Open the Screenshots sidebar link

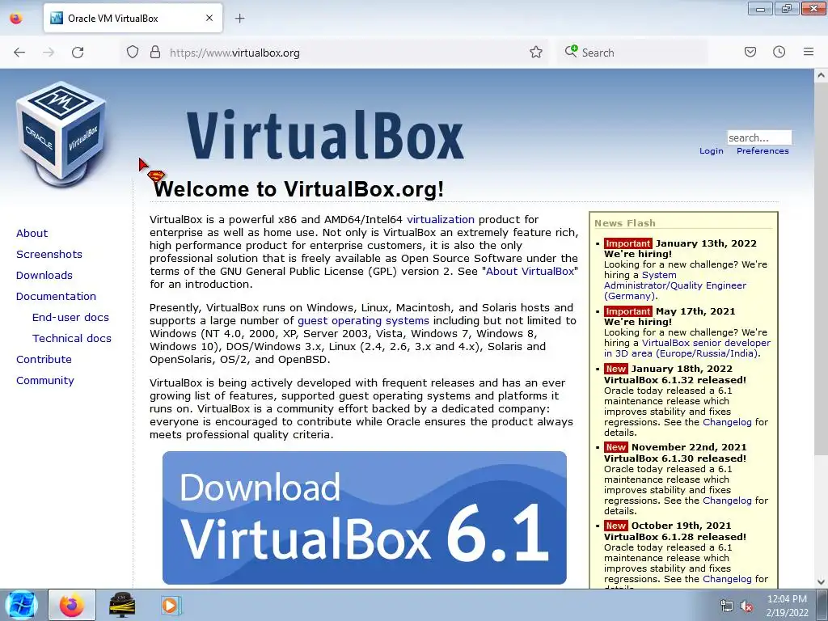click(49, 255)
